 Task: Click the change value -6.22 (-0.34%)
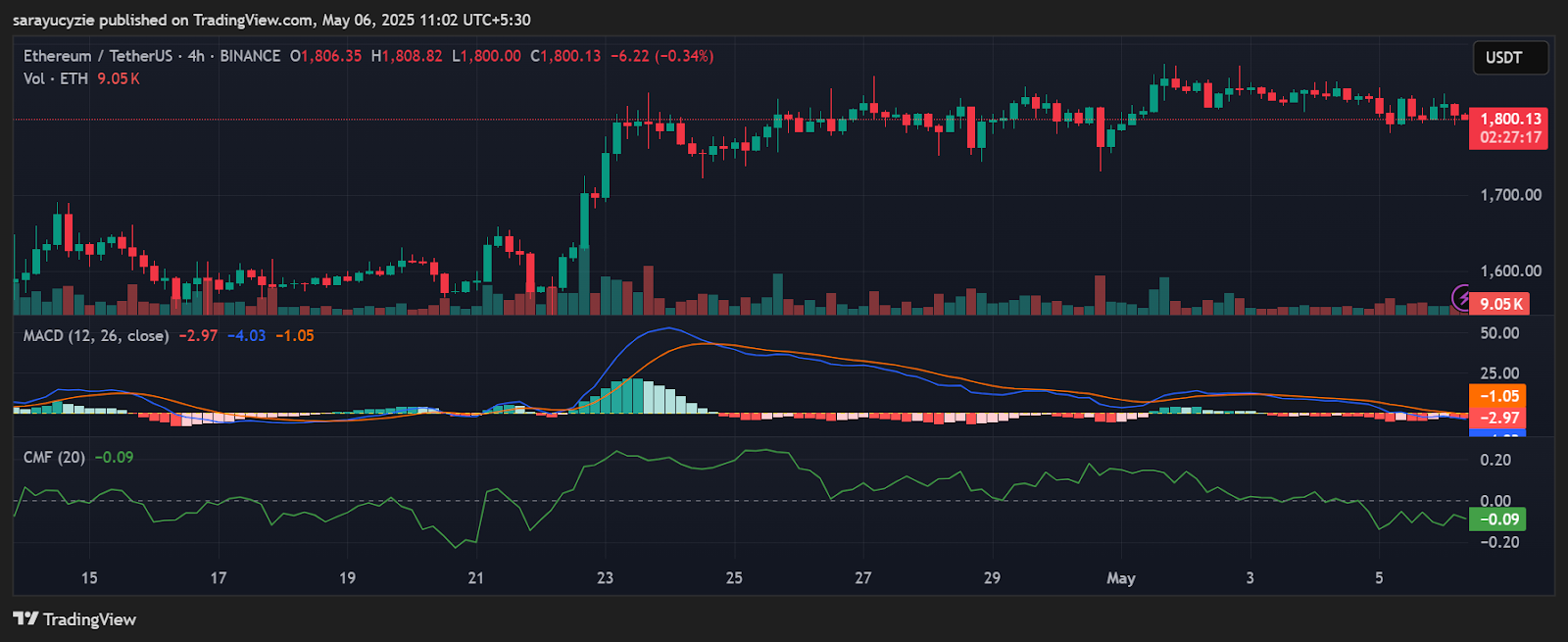pyautogui.click(x=662, y=56)
